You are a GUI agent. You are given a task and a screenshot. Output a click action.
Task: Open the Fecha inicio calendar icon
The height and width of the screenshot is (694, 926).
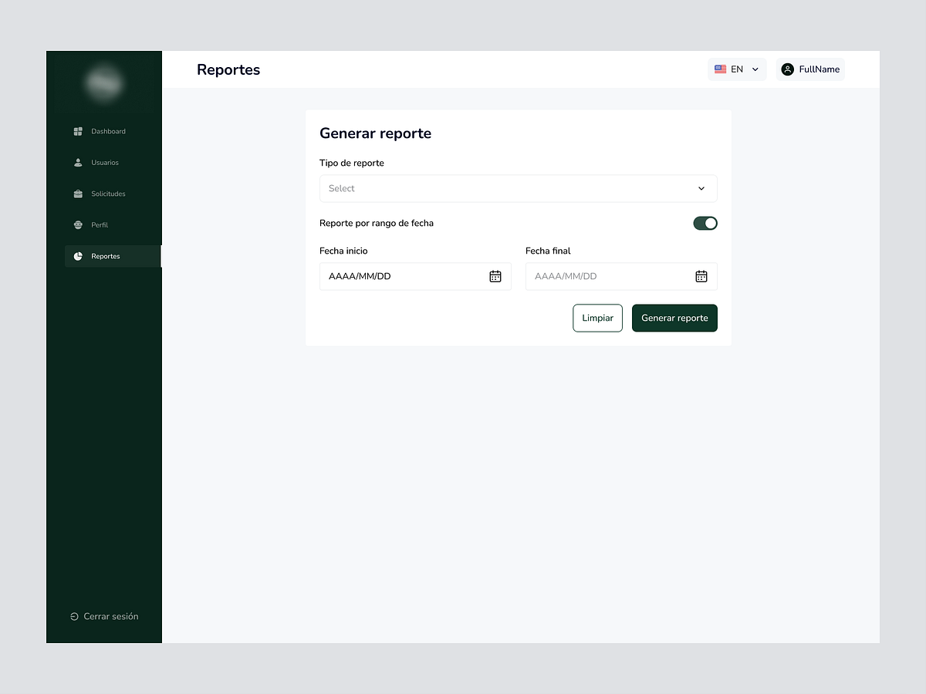495,275
